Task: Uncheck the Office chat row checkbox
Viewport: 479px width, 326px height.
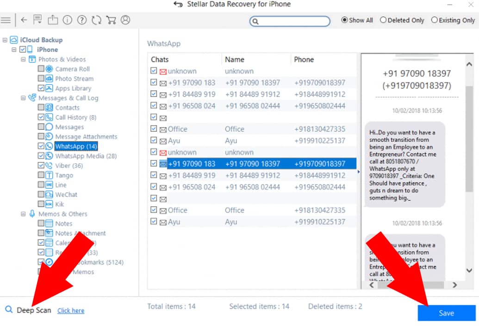Action: 154,129
